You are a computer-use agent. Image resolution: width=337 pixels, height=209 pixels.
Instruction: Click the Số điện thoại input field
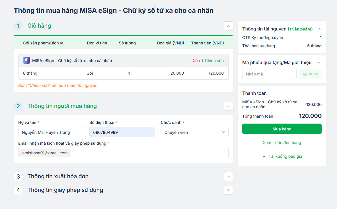coord(123,132)
